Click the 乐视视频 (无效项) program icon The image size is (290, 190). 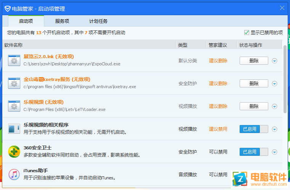14,106
